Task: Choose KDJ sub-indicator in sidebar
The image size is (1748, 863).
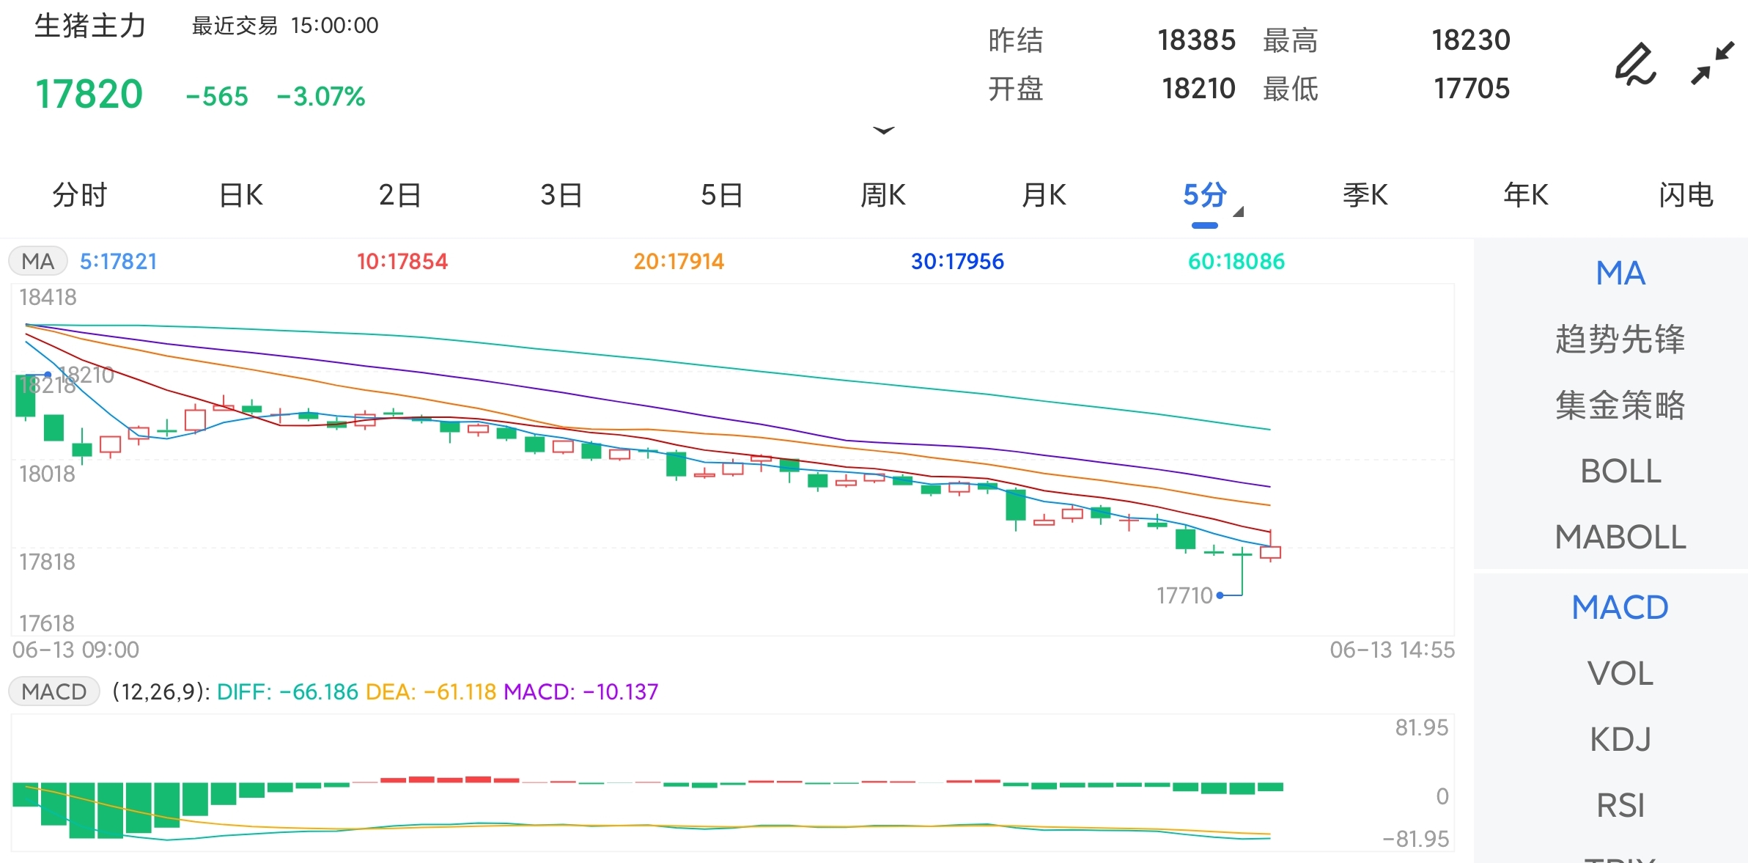Action: [x=1620, y=740]
